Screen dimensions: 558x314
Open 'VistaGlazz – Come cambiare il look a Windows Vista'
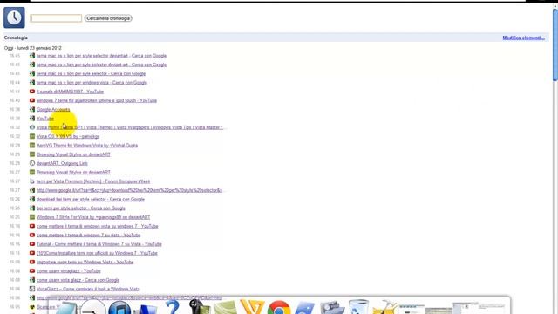click(88, 289)
